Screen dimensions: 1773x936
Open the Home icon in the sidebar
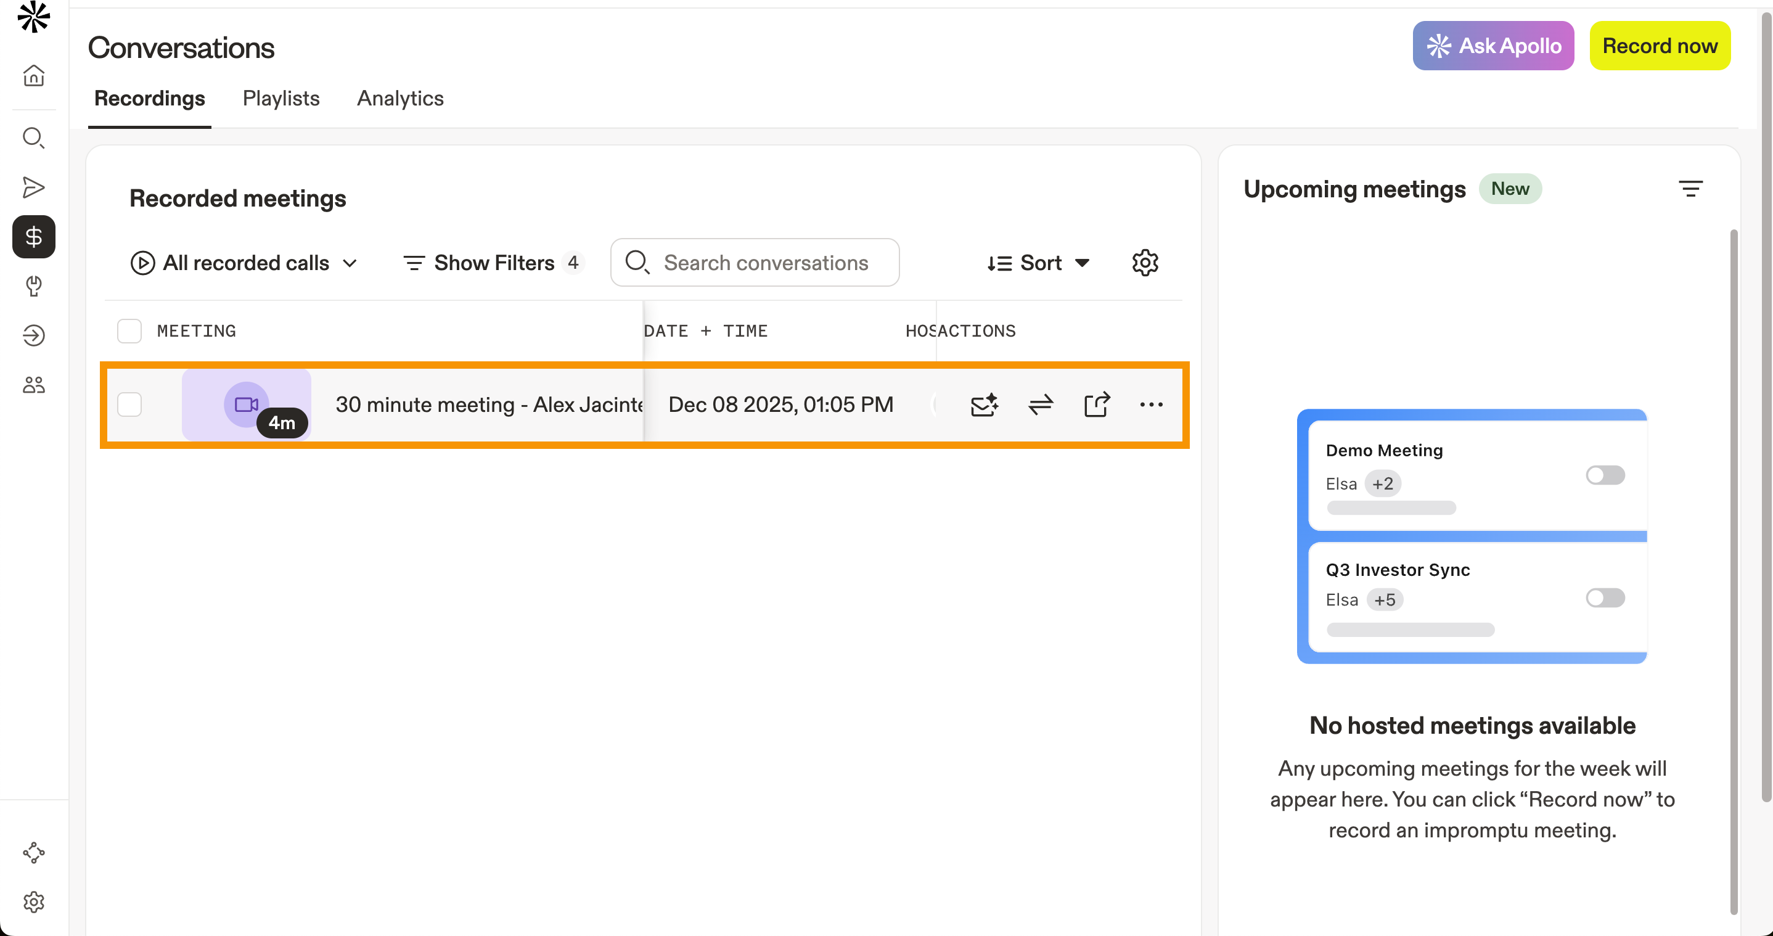[33, 76]
